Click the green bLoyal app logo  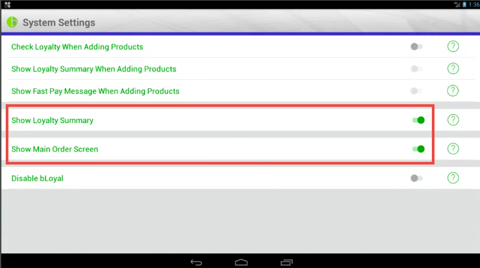click(12, 22)
